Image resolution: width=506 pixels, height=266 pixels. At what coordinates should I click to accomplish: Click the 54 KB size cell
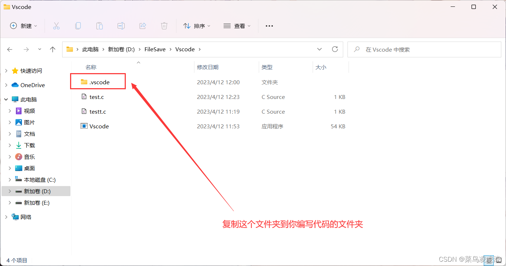coord(338,126)
